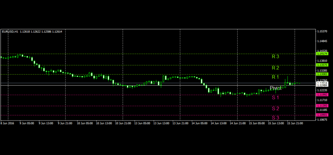Click the 8 Jun 2016 date label
Screen dimensions: 333x155
7,123
